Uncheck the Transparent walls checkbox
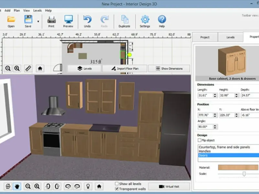This screenshot has width=259, height=194. coord(117,189)
